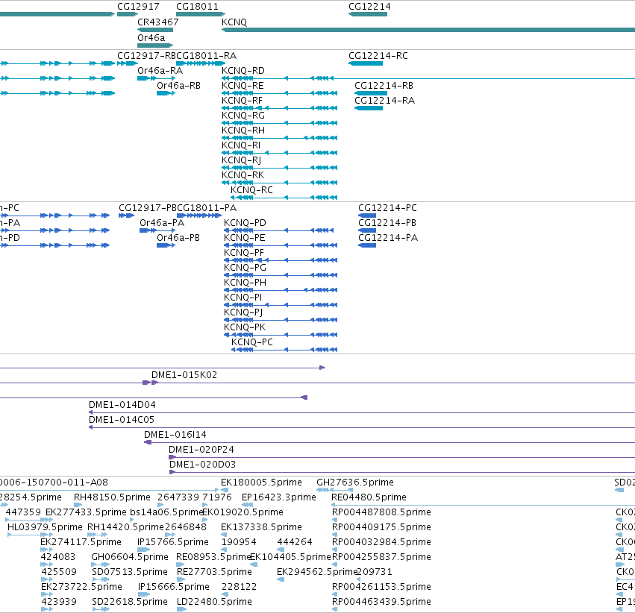Select the Or46a-PA protein
This screenshot has width=635, height=613.
coord(162,223)
